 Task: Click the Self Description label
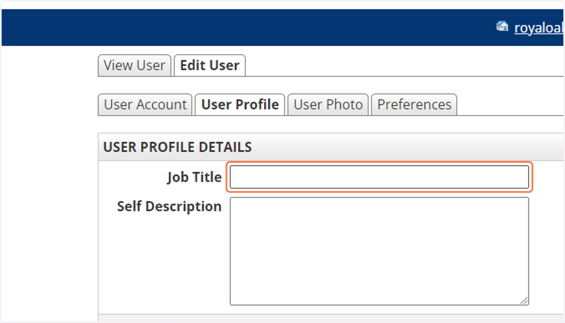(169, 206)
